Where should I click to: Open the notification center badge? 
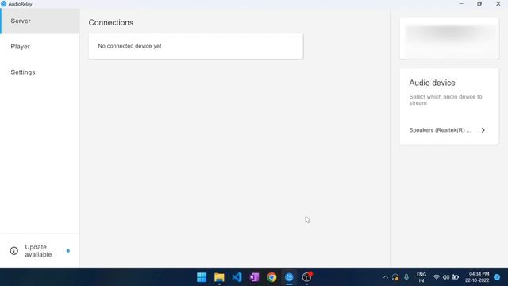point(497,277)
